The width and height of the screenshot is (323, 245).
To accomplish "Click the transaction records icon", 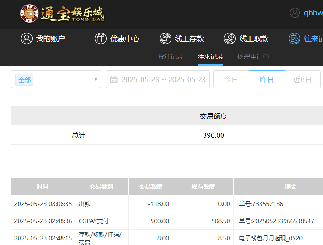I will (x=294, y=38).
